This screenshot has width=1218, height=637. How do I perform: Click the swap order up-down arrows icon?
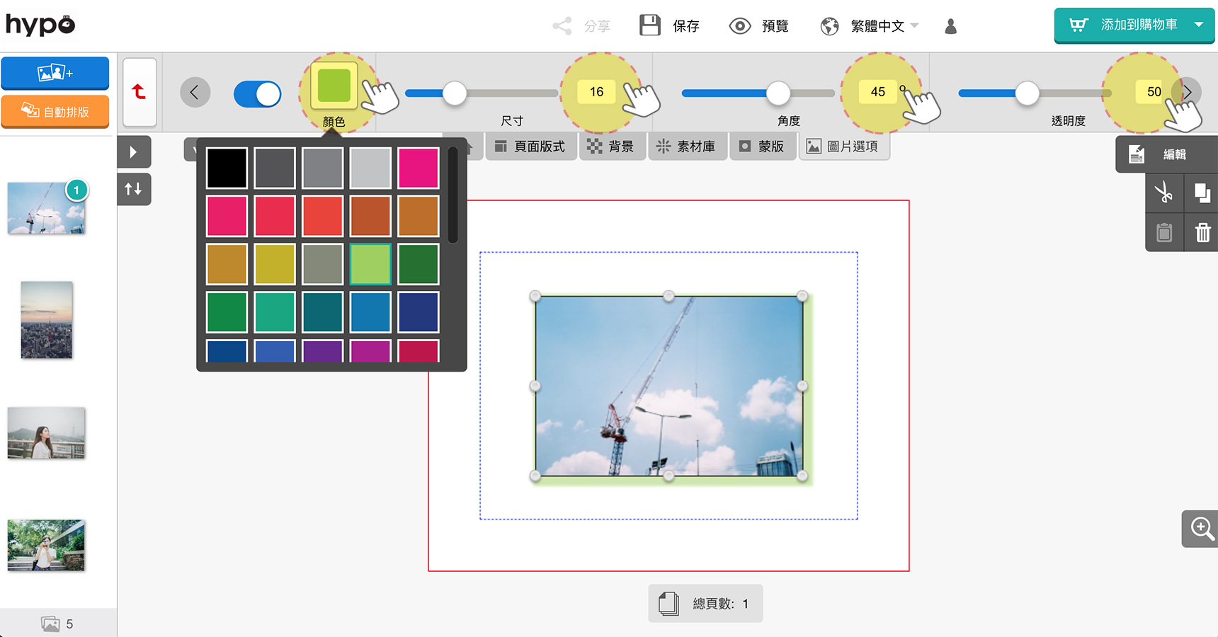point(133,189)
